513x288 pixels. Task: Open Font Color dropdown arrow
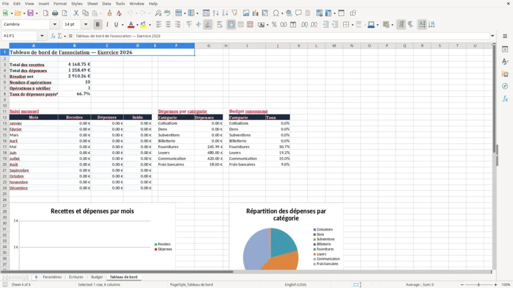coord(137,25)
